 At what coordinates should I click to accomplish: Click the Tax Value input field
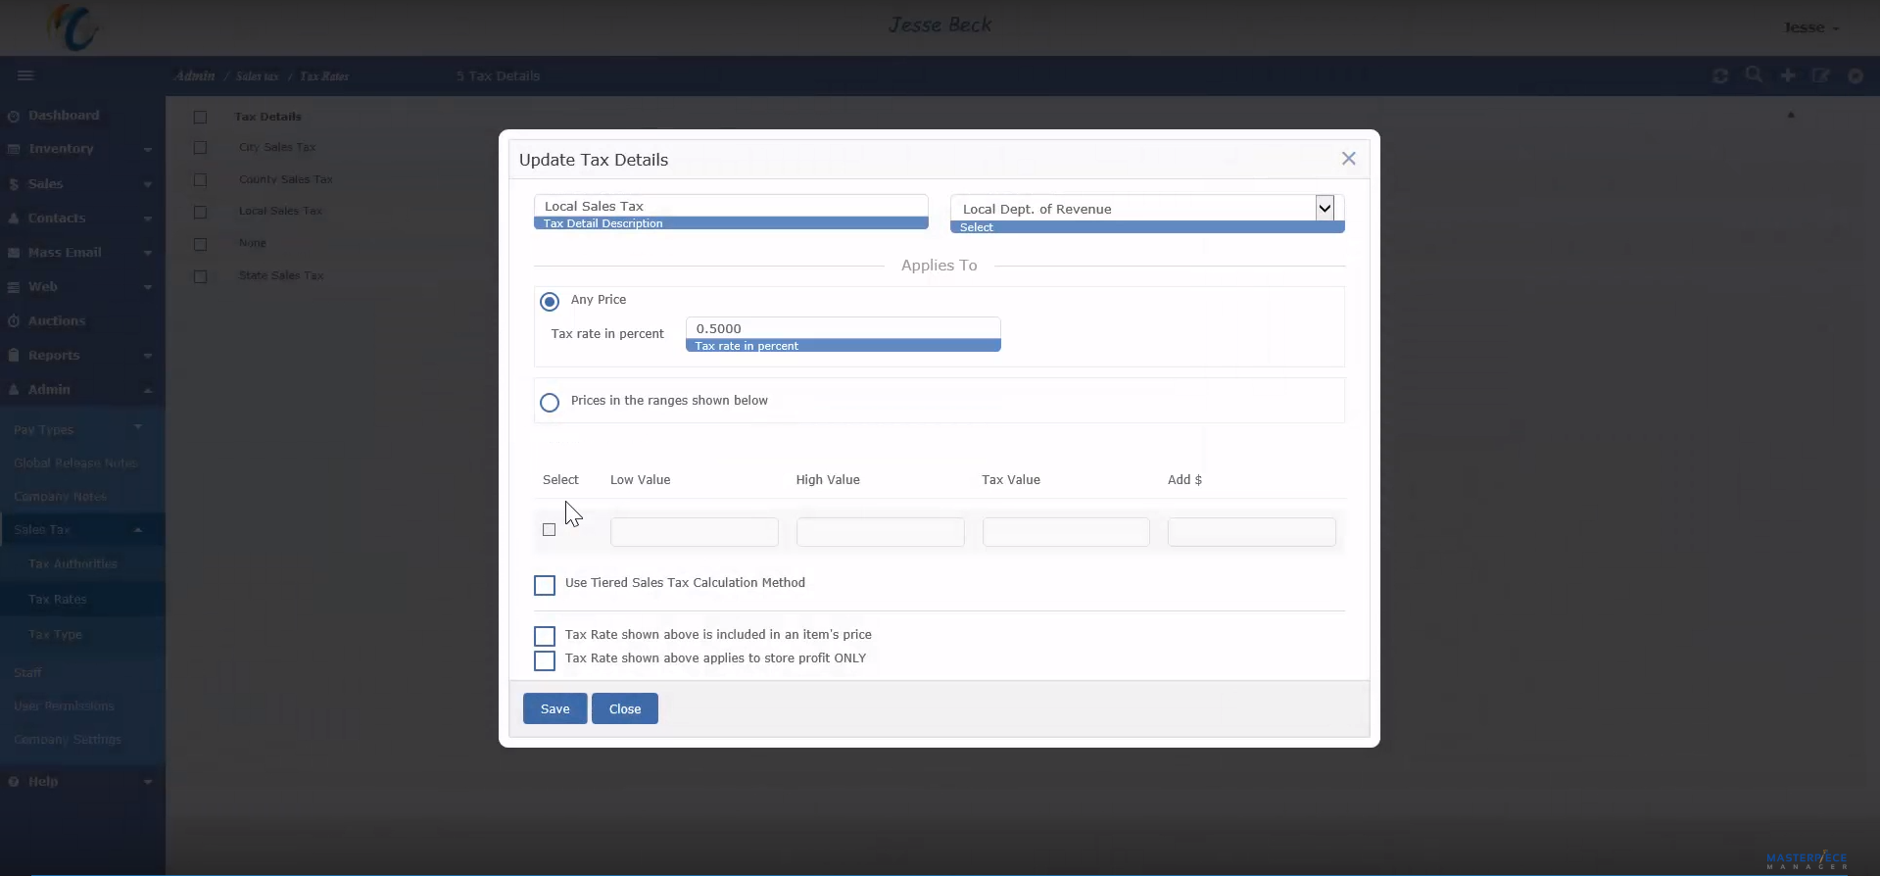(1066, 532)
